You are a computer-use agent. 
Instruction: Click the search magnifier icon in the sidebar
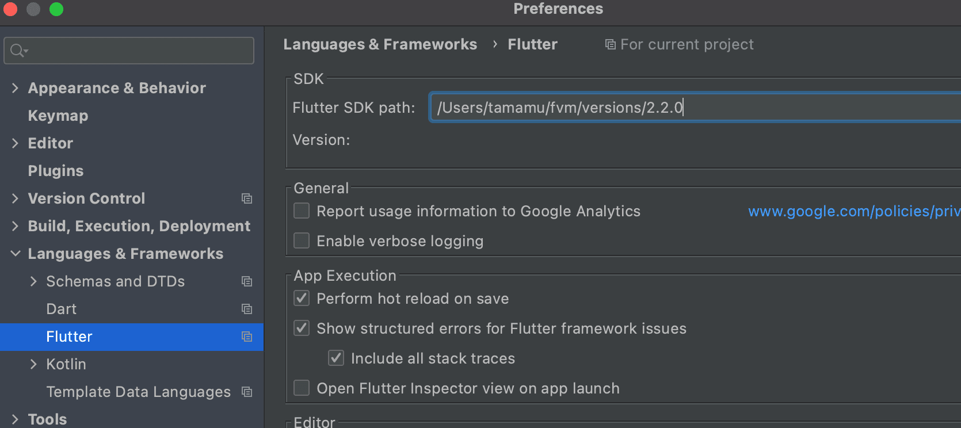(18, 51)
